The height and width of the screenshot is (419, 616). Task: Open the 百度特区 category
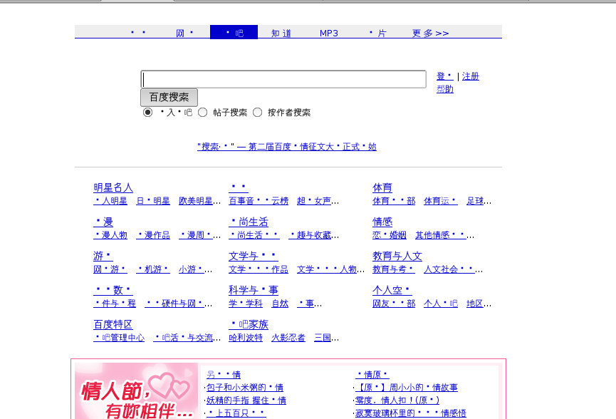(113, 324)
